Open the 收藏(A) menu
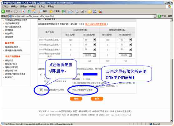174x126 pixels. point(32,7)
